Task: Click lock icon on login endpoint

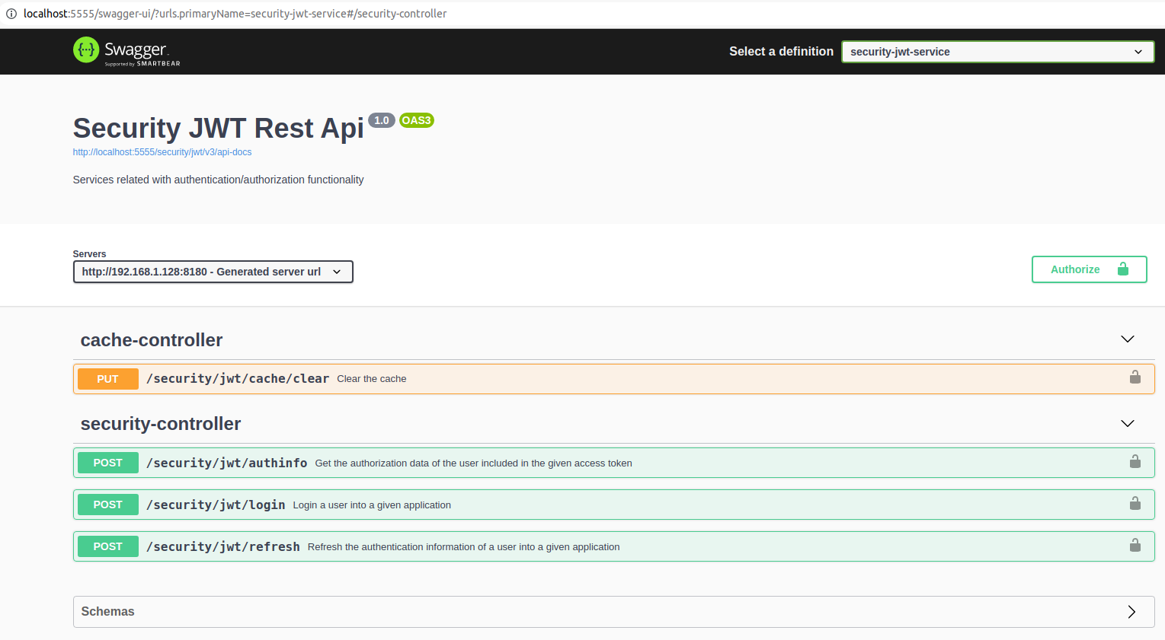Action: click(1135, 504)
